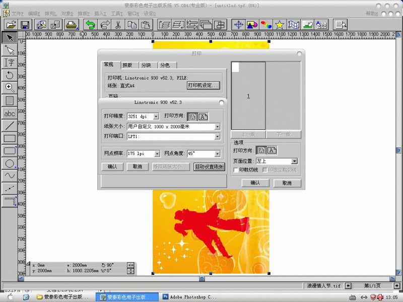Select the ellipse drawing tool
403x302 pixels.
point(9,163)
